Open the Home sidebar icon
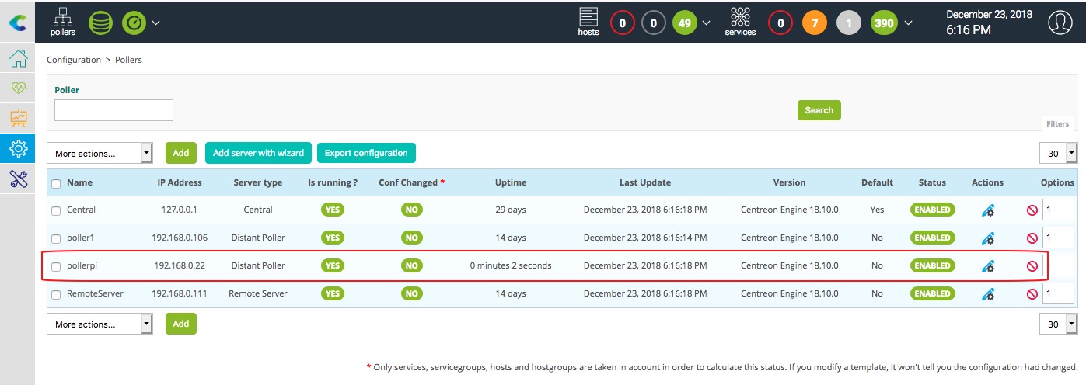This screenshot has height=385, width=1086. click(18, 60)
